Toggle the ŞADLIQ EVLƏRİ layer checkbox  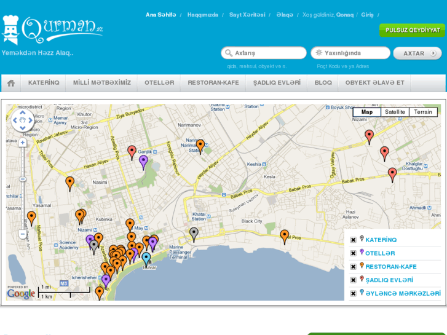[x=353, y=280]
